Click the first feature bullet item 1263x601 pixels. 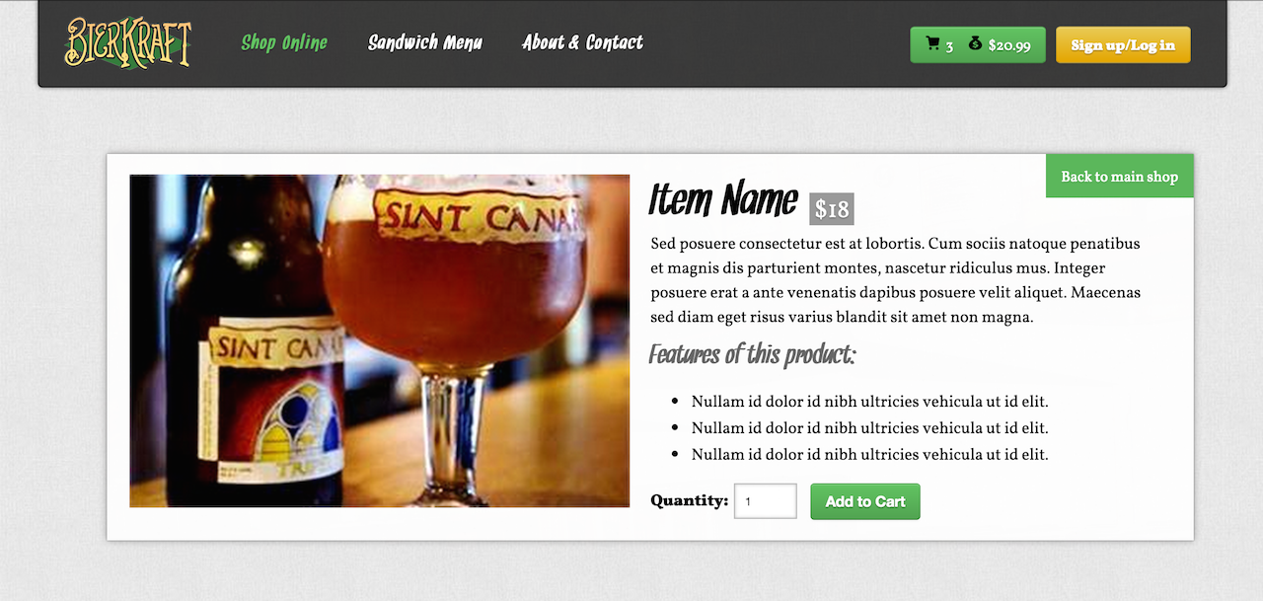tap(869, 402)
